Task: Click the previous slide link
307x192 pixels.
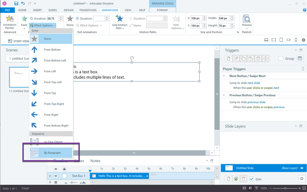Action: (257, 102)
